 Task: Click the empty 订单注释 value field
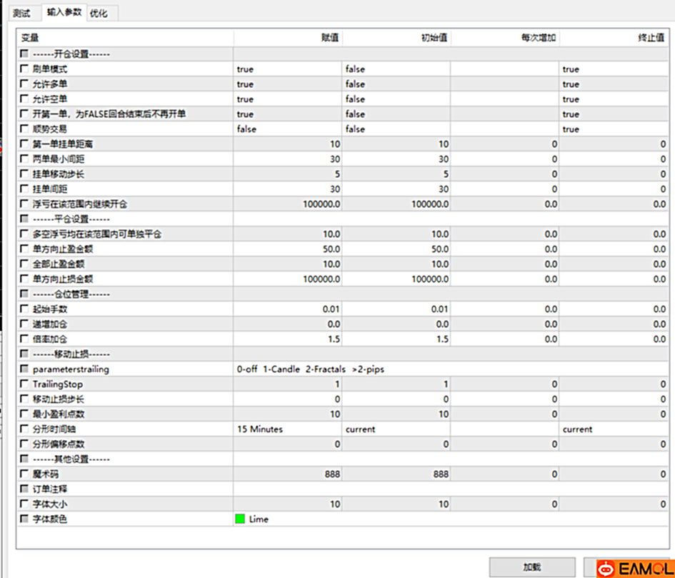(x=288, y=489)
